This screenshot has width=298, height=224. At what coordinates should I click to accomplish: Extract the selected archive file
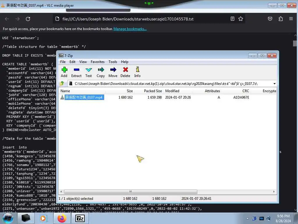point(77,72)
